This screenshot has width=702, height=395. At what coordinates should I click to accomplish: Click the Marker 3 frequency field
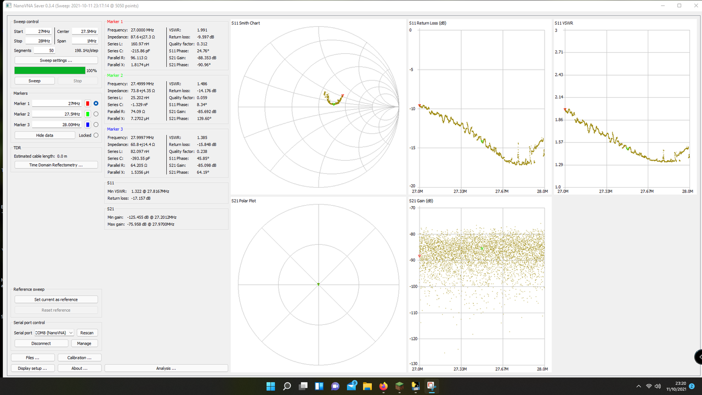pyautogui.click(x=57, y=125)
